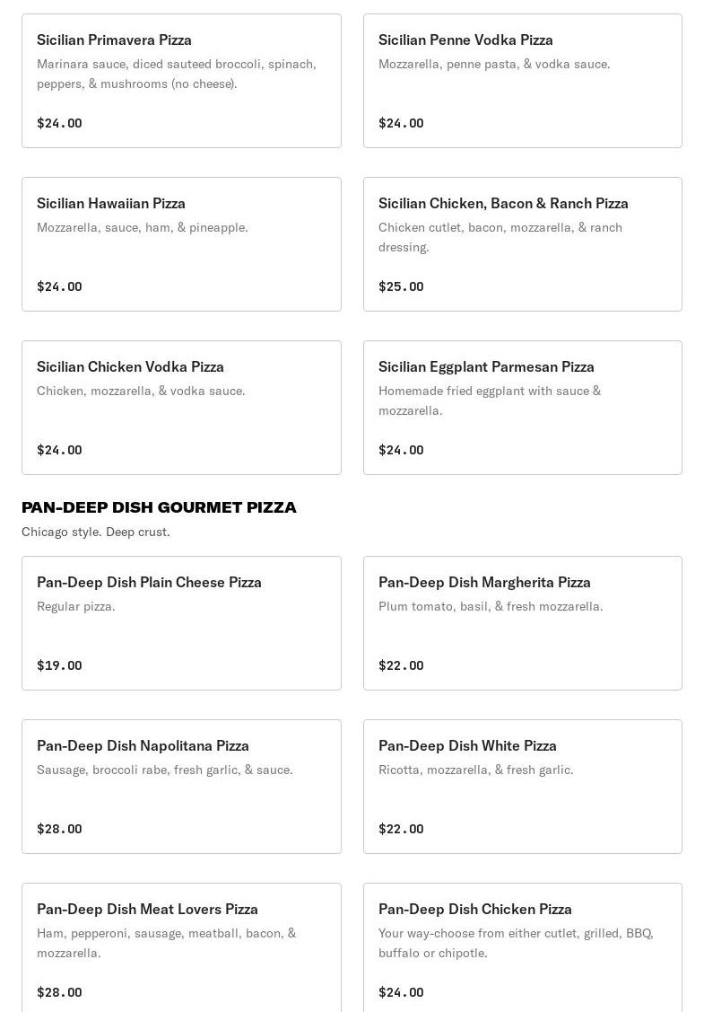Click the "Ricotta, mozzarella, & fresh garlic" description
This screenshot has height=1012, width=704.
pyautogui.click(x=475, y=770)
